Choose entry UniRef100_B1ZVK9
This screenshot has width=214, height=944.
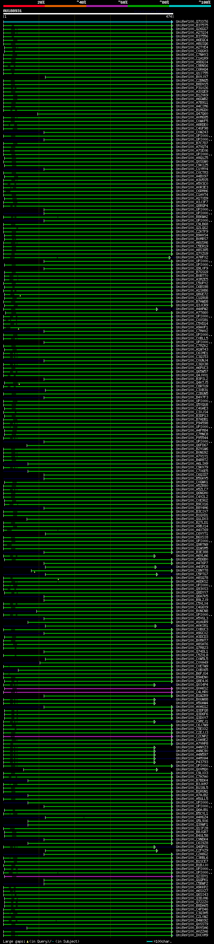click(192, 95)
